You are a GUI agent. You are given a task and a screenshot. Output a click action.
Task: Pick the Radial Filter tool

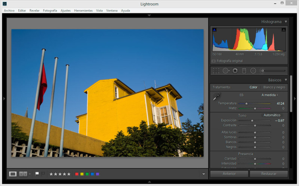[253, 70]
